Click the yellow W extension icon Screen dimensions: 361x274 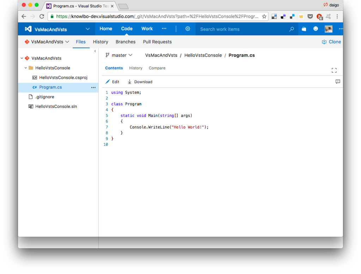(301, 16)
